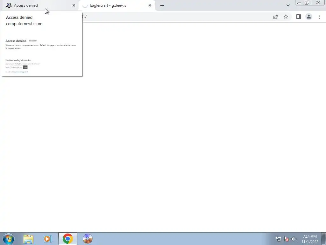Viewport: 326px width, 245px height.
Task: Open Windows Explorer from the taskbar
Action: point(28,239)
